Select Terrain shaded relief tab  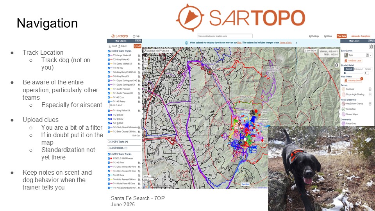click(368, 69)
